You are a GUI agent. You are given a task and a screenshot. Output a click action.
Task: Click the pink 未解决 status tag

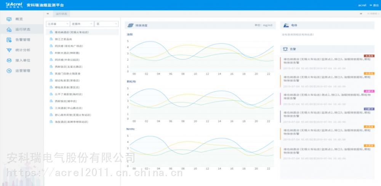click(369, 91)
